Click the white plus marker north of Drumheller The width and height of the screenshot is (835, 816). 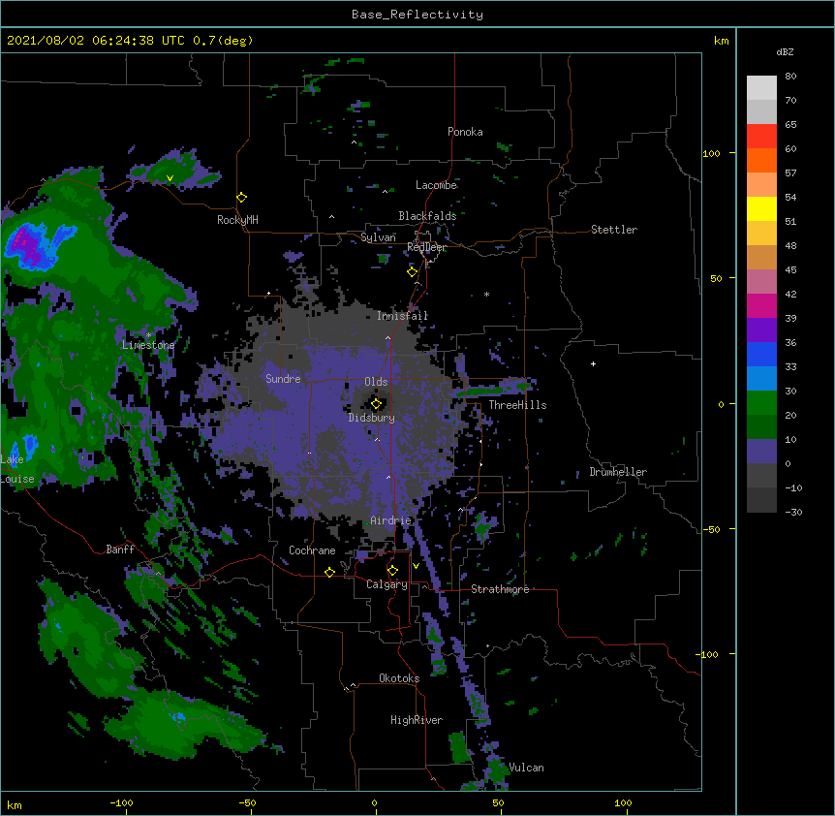[x=593, y=363]
